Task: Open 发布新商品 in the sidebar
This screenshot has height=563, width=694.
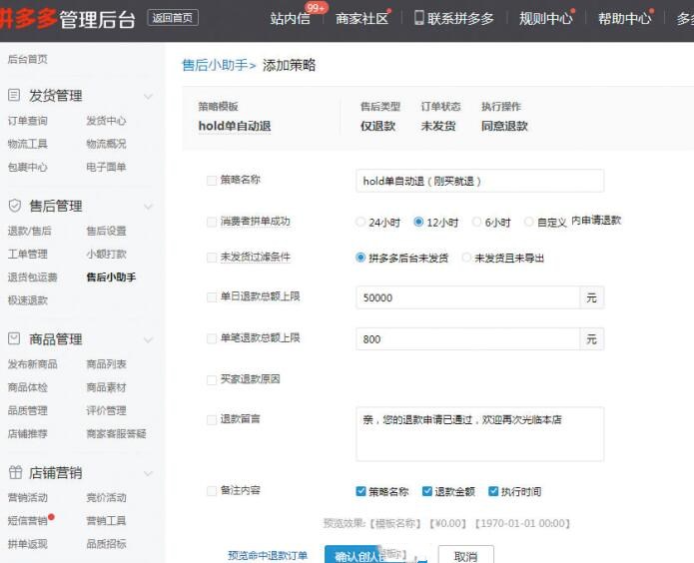Action: point(32,363)
